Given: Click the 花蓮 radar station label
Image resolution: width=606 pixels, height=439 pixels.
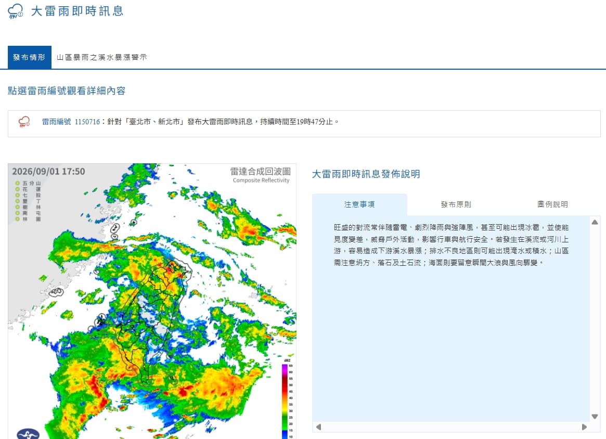Looking at the screenshot, I should click(x=28, y=189).
